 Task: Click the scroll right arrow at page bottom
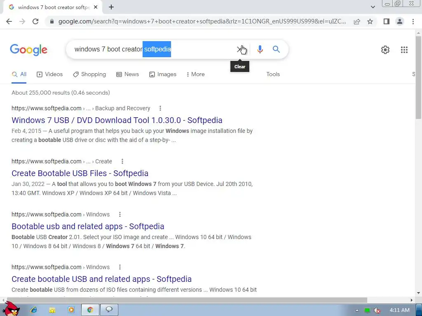click(x=411, y=300)
